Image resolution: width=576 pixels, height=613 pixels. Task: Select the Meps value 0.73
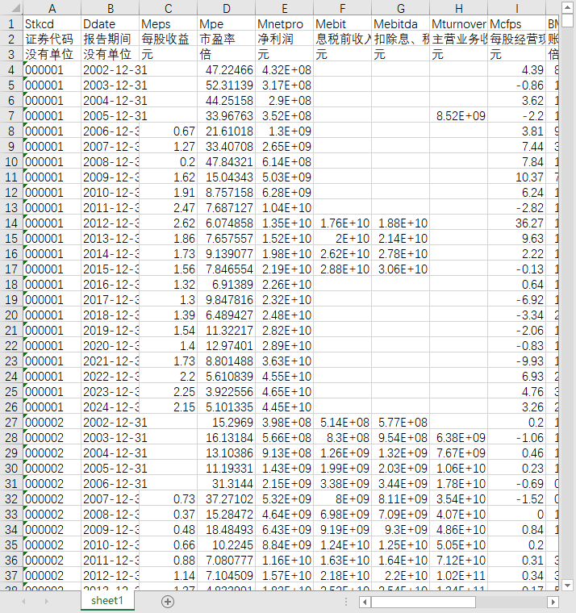click(168, 499)
